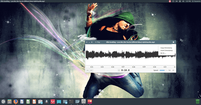This screenshot has height=105, width=201.
Task: Launch Firefox from the dock
Action: 16,102
